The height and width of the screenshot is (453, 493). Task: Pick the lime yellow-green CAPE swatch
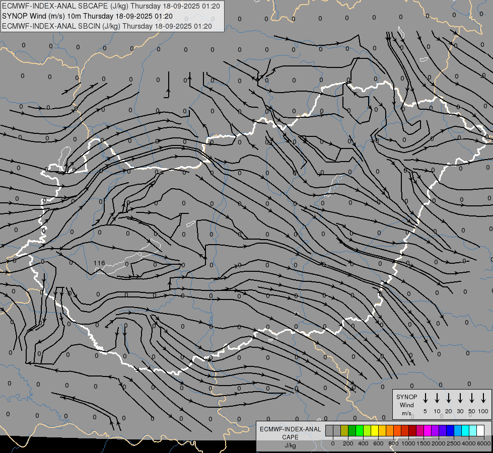click(367, 431)
